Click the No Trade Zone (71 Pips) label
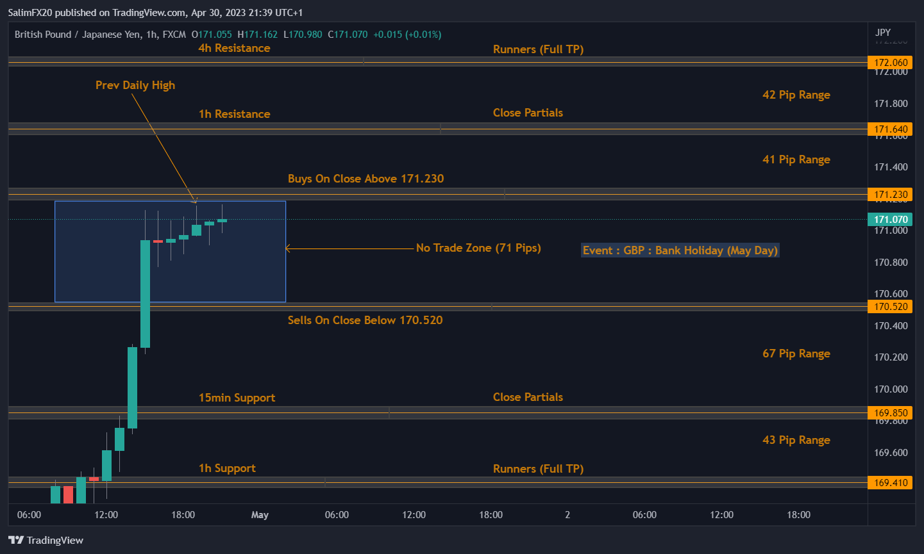Screen dimensions: 924x554 point(478,248)
